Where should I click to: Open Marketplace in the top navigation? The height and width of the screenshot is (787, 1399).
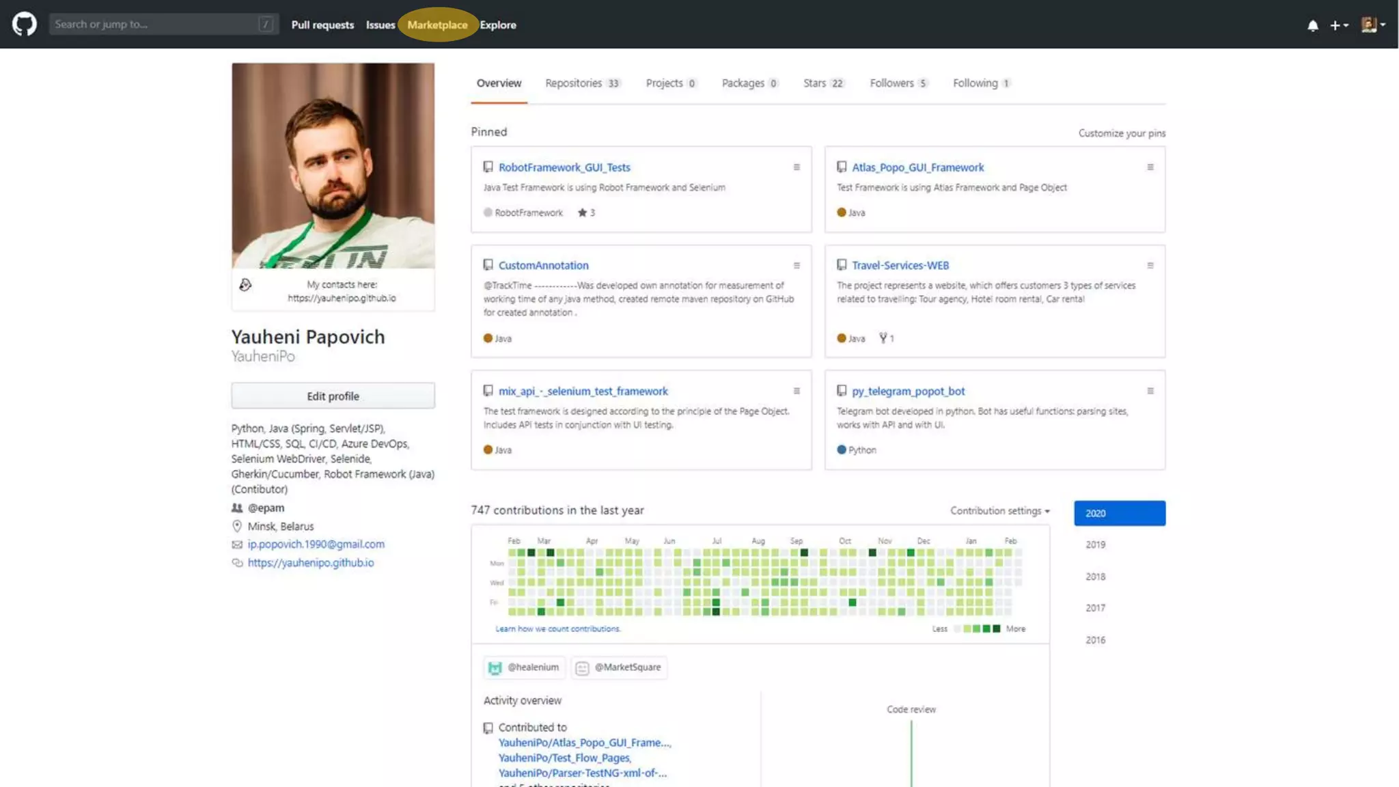437,25
